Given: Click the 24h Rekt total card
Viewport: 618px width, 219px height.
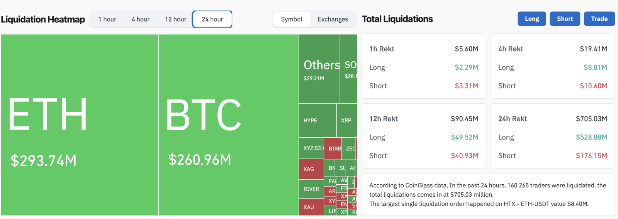Looking at the screenshot, I should coord(552,136).
